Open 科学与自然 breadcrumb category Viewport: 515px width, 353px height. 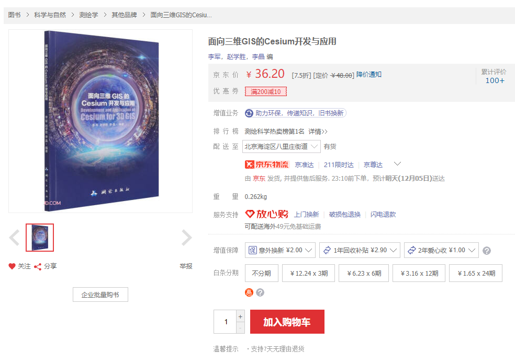50,15
